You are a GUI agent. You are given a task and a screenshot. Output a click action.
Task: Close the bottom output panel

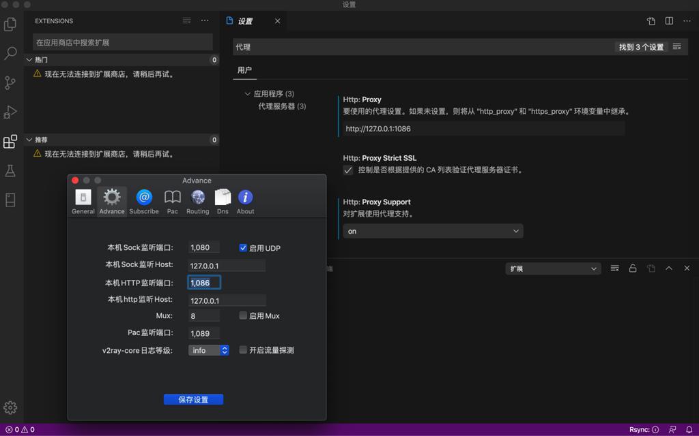point(687,268)
